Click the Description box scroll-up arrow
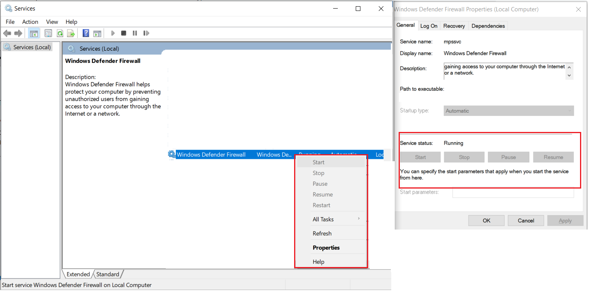The width and height of the screenshot is (589, 292). (x=569, y=67)
